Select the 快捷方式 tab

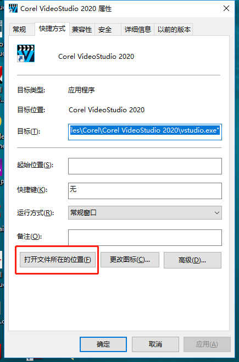click(52, 29)
